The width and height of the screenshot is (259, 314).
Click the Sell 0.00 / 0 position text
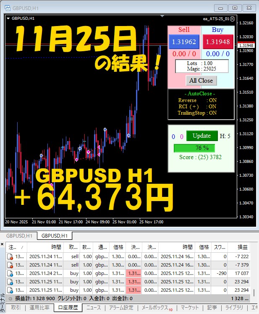(x=184, y=54)
